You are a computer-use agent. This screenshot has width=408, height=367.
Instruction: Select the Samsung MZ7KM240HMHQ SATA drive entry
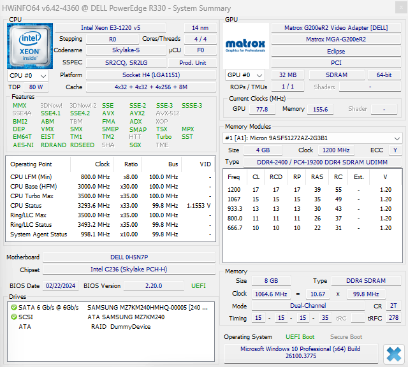point(147,307)
